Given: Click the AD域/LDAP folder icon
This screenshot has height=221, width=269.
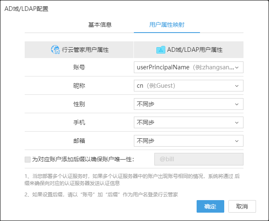Looking at the screenshot, I should 161,50.
